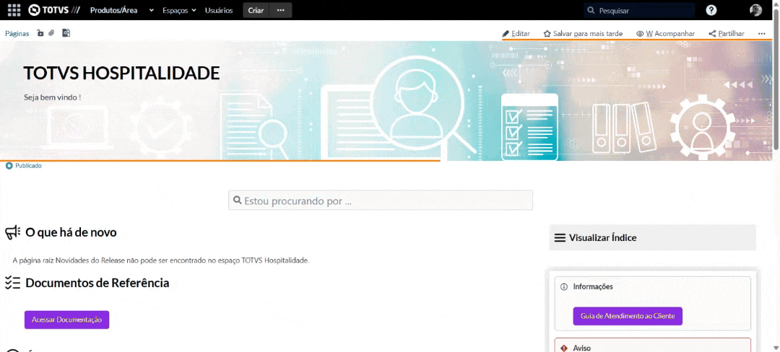Toggle Acompanhar to watch page
The image size is (780, 352).
tap(666, 34)
